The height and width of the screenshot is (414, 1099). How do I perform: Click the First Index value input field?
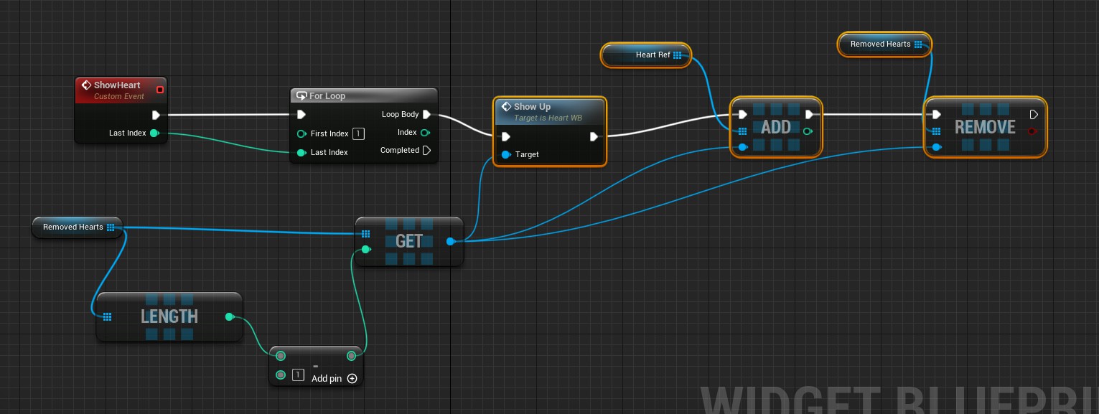(359, 133)
